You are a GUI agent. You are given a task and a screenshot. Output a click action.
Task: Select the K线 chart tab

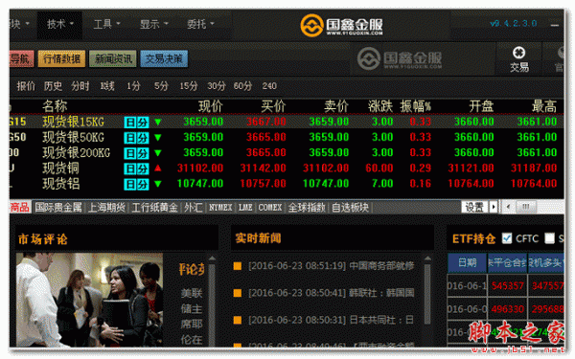tap(107, 86)
